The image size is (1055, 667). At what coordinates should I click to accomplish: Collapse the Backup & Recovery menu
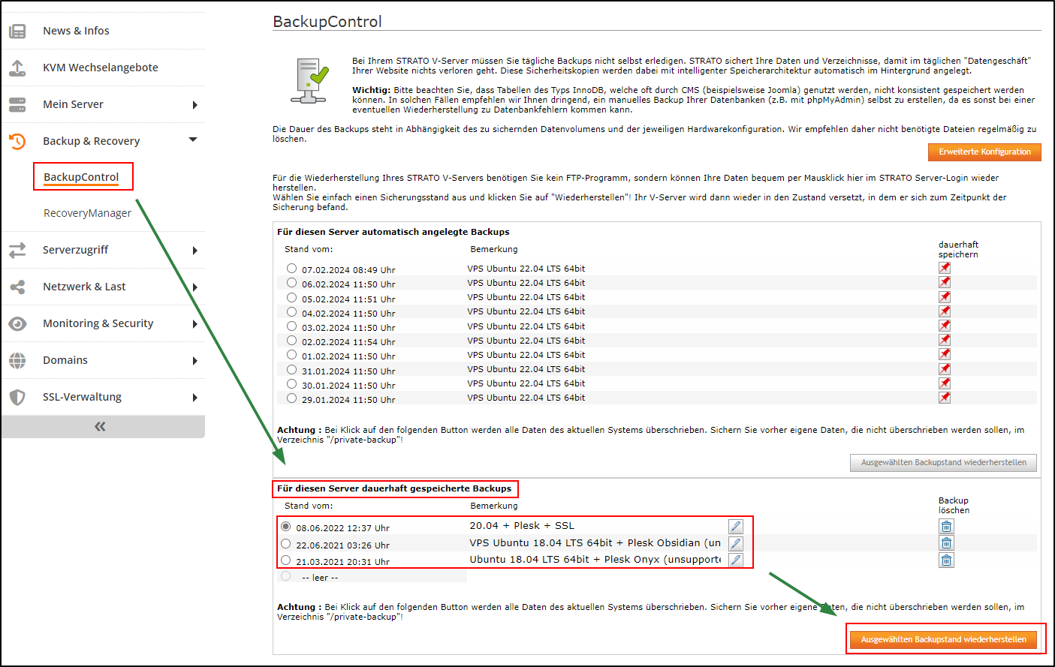193,140
